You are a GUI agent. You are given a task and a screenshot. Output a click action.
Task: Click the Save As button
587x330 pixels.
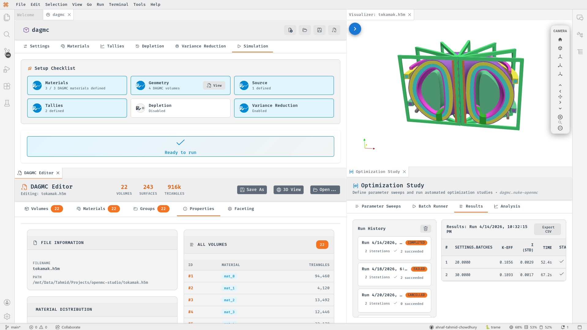coord(252,190)
